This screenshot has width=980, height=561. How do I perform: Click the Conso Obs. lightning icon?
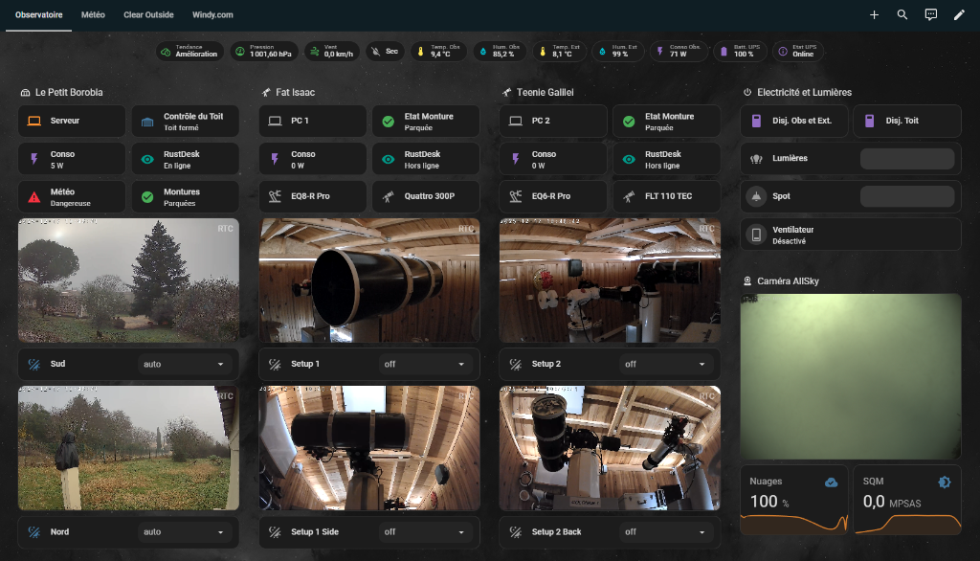[x=660, y=52]
